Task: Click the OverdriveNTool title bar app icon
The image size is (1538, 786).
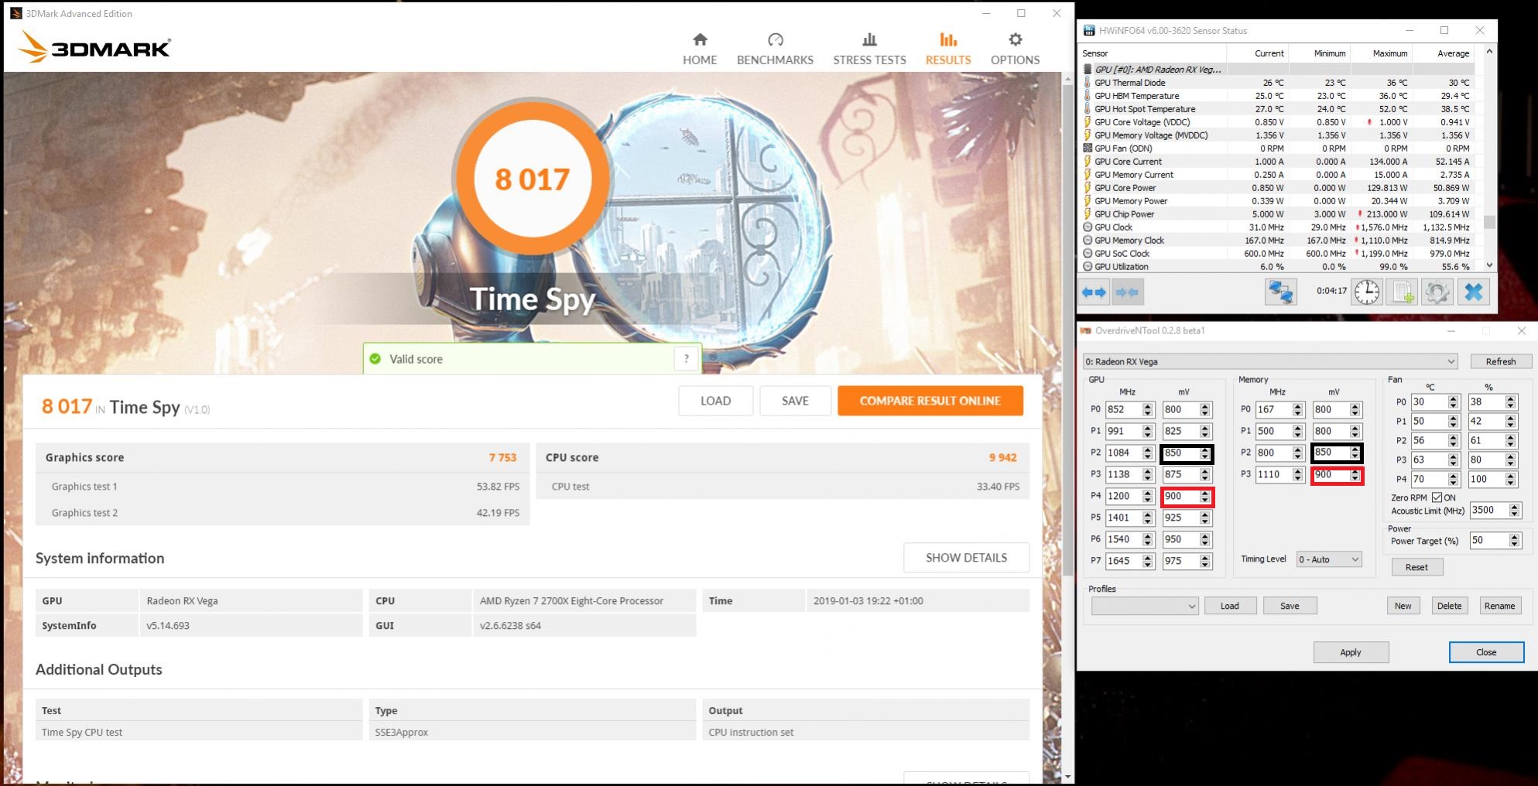Action: point(1085,331)
